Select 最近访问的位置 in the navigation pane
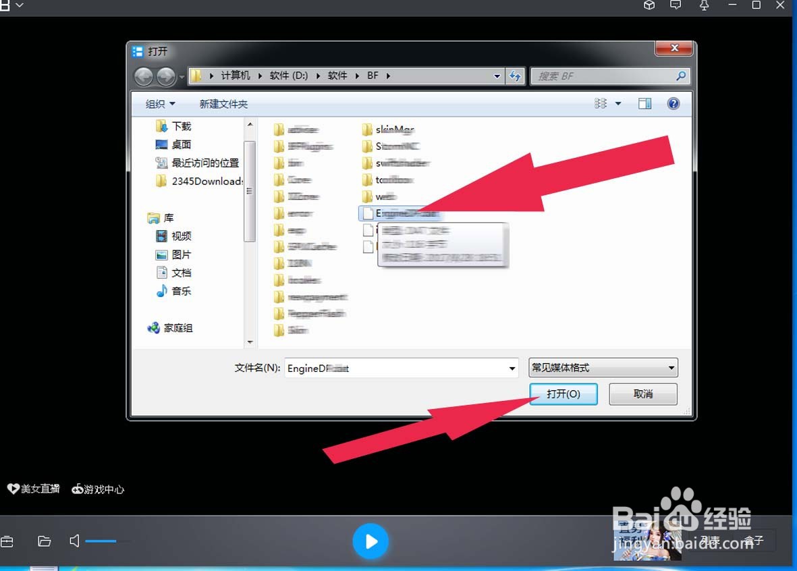The height and width of the screenshot is (571, 797). click(x=197, y=163)
